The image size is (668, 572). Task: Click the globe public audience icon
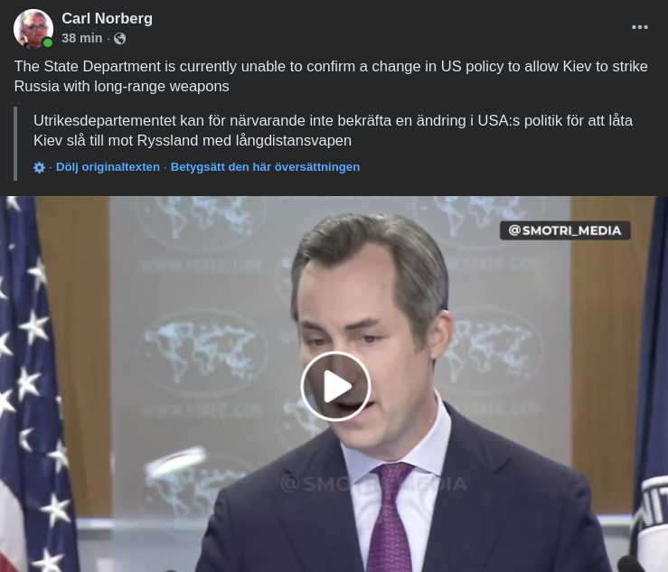[x=119, y=38]
